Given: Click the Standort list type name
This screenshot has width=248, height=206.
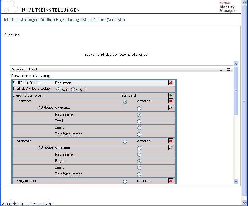Looking at the screenshot, I should pos(24,141).
